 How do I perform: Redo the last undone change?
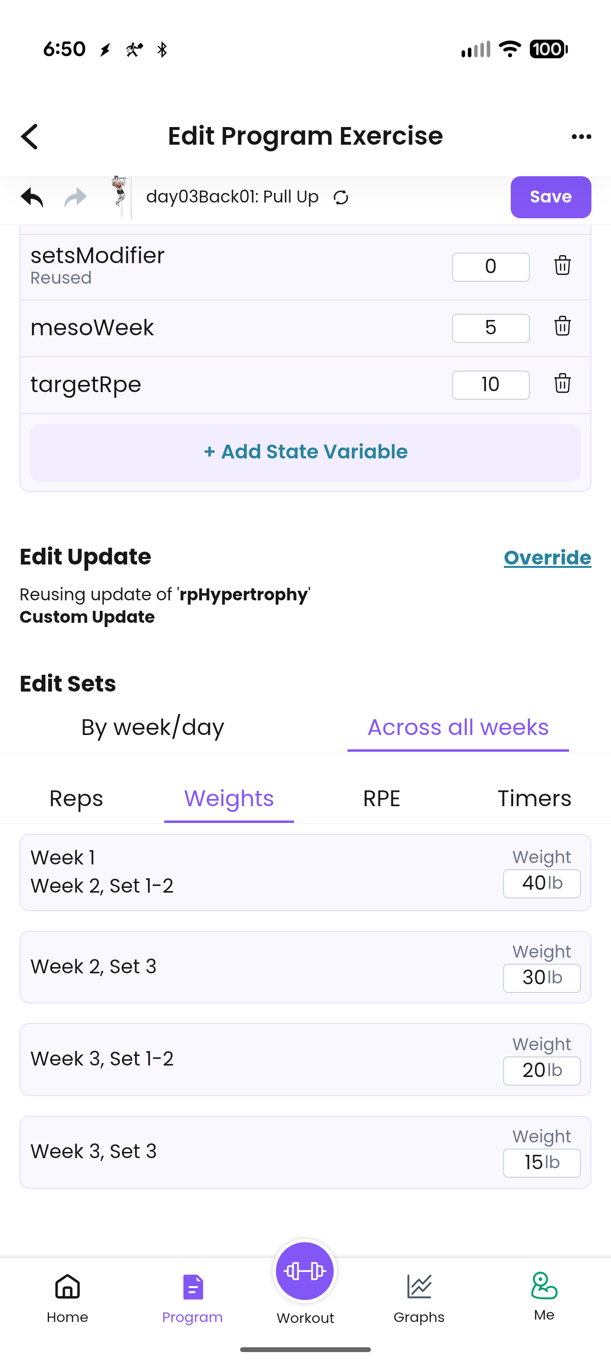(75, 197)
